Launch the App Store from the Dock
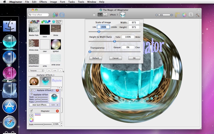This screenshot has height=134, width=214. (9, 106)
